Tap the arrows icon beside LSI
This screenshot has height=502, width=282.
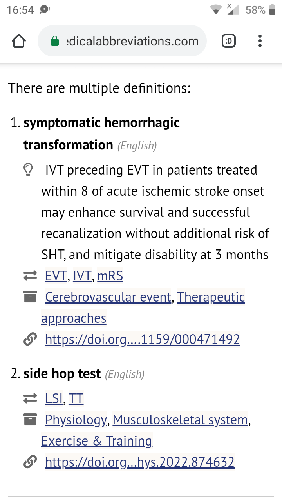click(x=30, y=399)
